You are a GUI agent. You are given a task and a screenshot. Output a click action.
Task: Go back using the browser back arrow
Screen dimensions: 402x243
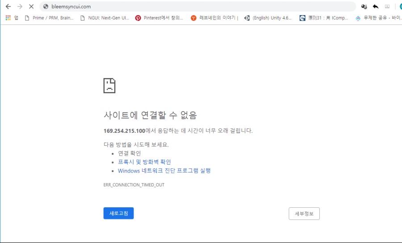point(8,6)
